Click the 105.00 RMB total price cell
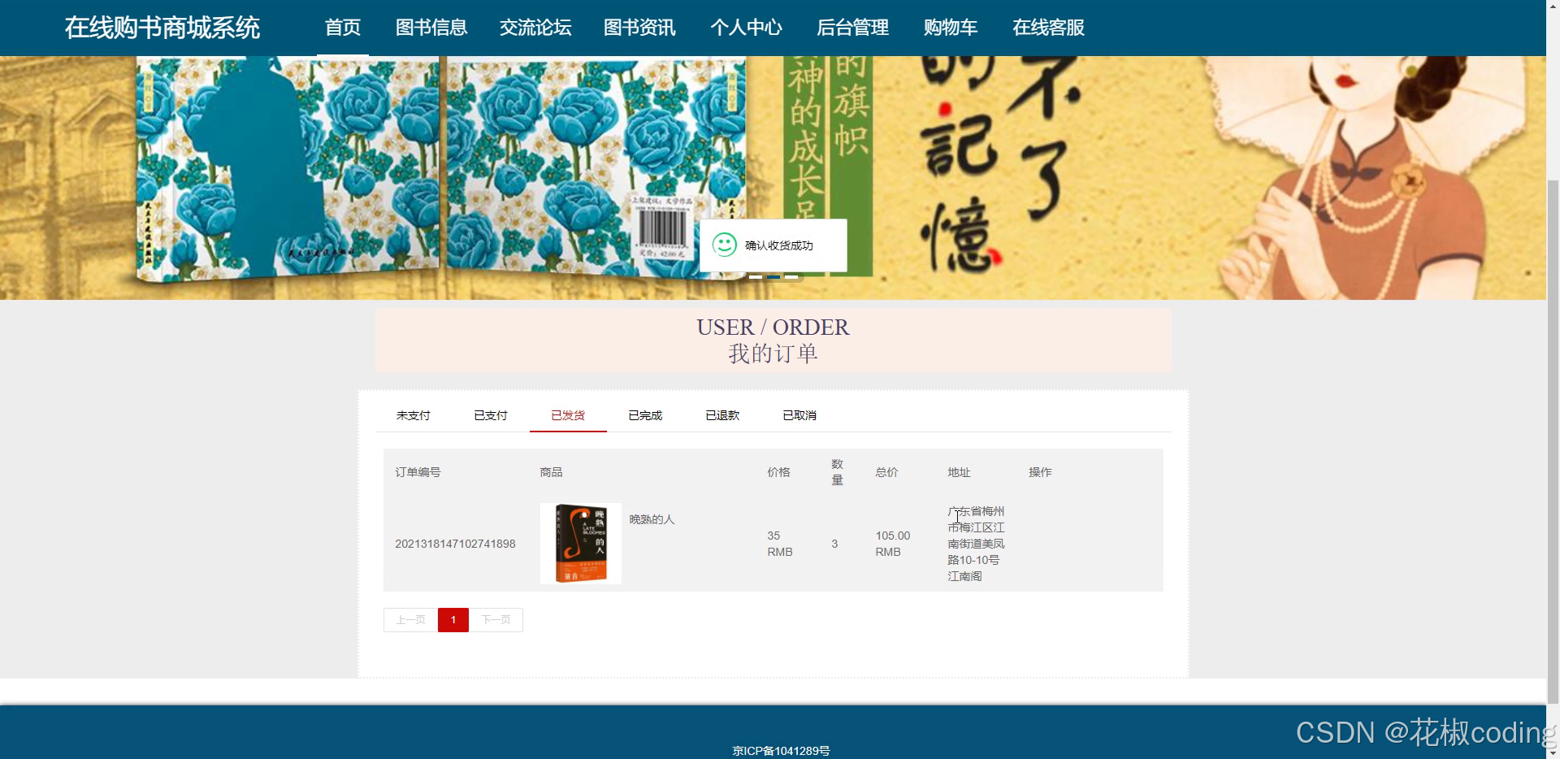1560x759 pixels. pyautogui.click(x=893, y=544)
